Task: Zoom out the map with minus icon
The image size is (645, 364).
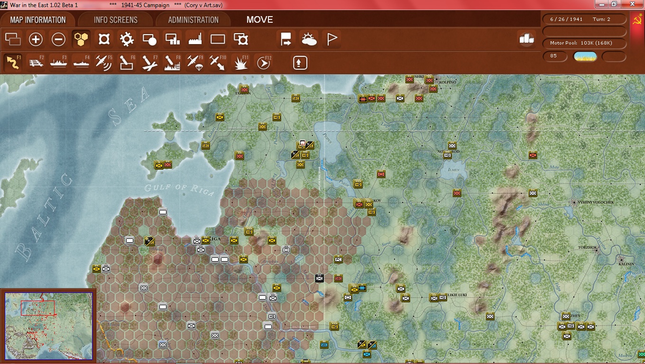Action: click(x=58, y=39)
